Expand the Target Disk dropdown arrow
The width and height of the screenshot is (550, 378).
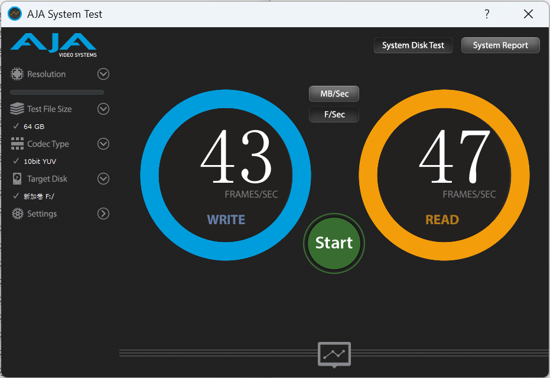103,179
